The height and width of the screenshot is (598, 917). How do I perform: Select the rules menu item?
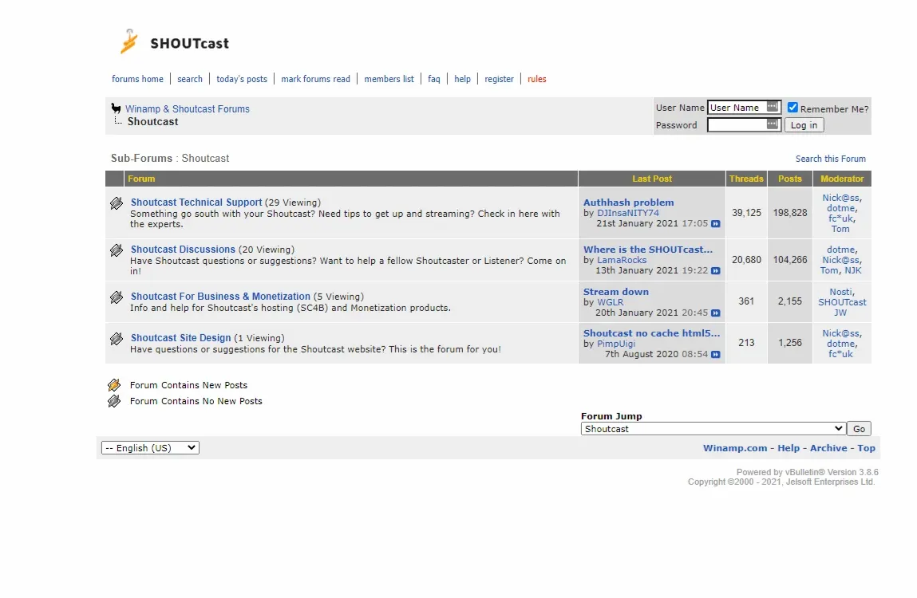[x=536, y=79]
